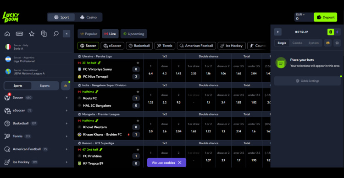
Task: Filter by Soccer chip
Action: [x=88, y=46]
